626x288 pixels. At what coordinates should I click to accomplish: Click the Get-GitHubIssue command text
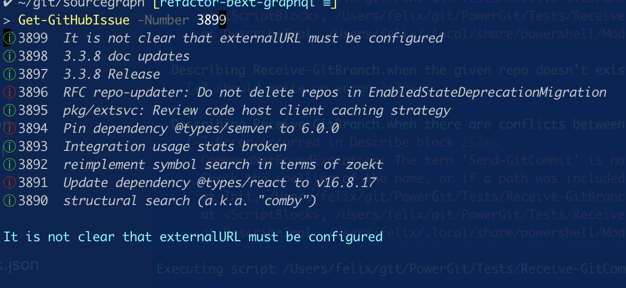pyautogui.click(x=74, y=20)
